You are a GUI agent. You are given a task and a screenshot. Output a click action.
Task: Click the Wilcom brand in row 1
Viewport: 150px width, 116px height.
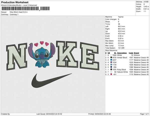click(137, 55)
